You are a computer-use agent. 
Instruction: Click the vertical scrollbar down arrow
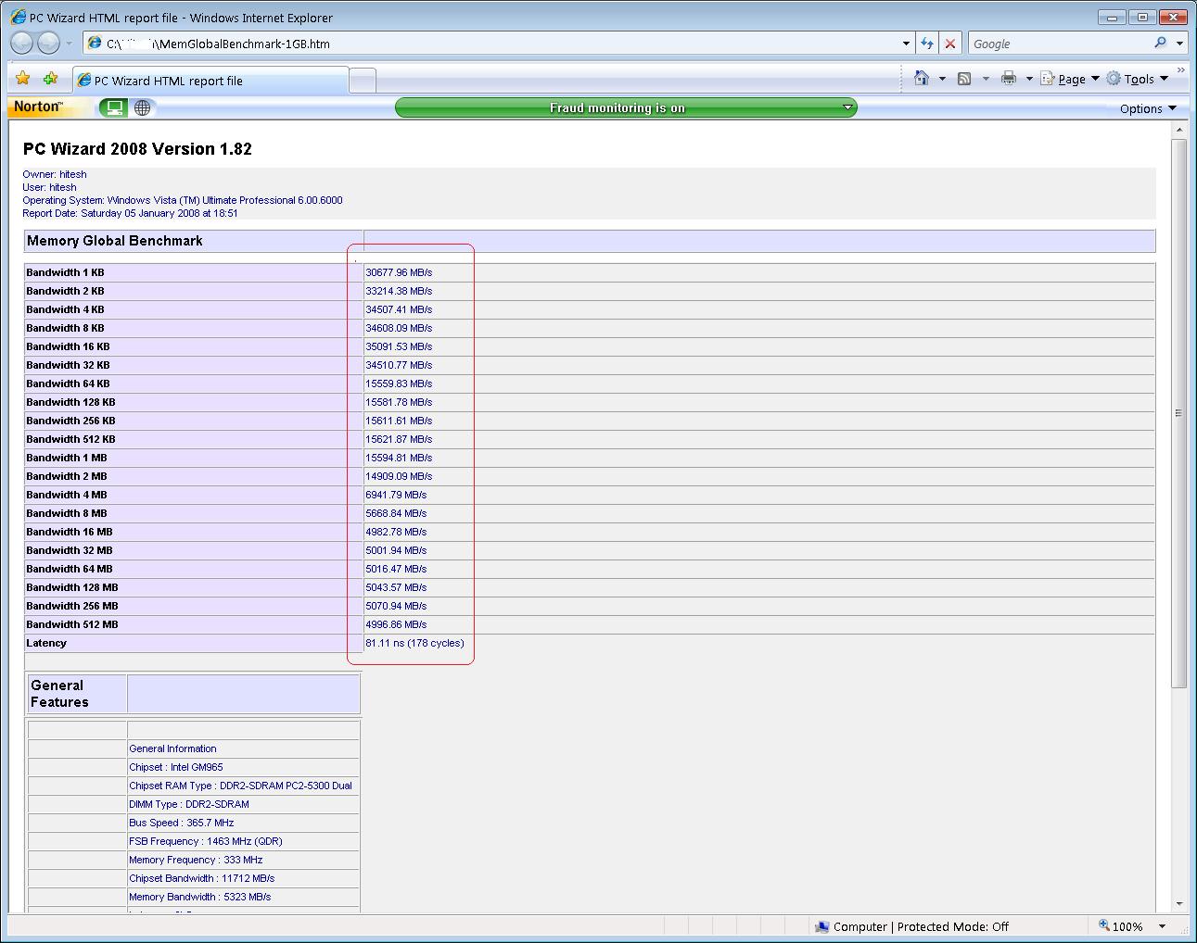[1179, 903]
